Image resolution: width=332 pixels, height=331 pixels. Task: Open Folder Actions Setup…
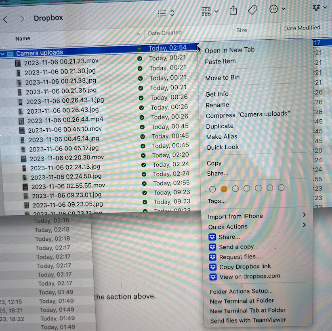[241, 291]
